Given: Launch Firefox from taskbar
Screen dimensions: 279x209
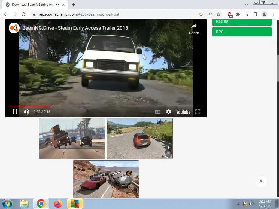Looking at the screenshot, I should tap(58, 204).
